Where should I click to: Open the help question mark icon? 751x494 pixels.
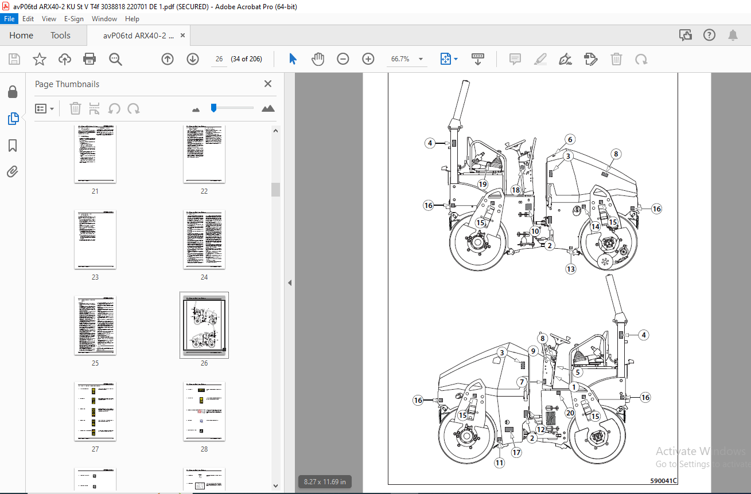tap(709, 36)
